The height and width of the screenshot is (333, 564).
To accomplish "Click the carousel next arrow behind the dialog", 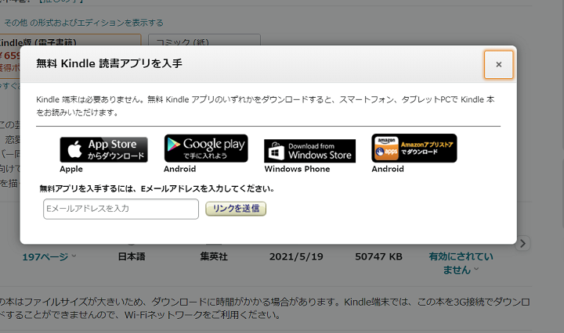I will [x=522, y=244].
